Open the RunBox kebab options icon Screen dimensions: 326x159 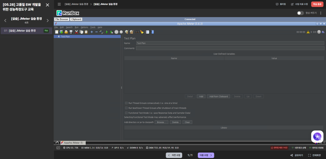(x=321, y=13)
